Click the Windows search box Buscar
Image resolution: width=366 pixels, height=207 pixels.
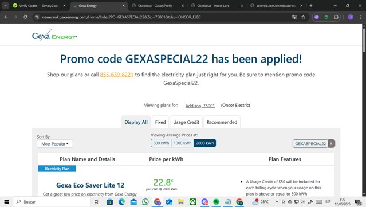pos(52,202)
